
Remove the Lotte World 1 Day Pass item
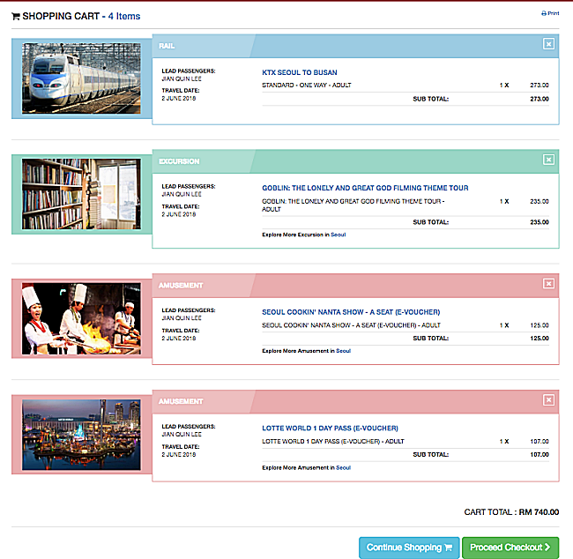point(548,400)
